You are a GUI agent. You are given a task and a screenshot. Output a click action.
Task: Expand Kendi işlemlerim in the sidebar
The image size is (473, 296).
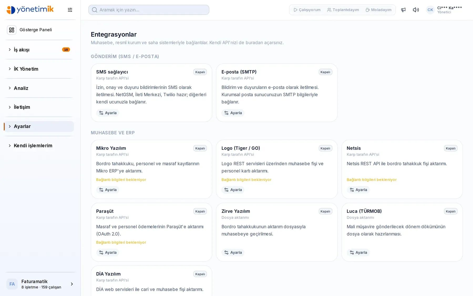[39, 146]
